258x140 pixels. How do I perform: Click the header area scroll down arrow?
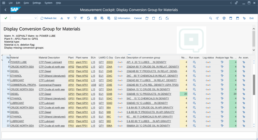point(254,50)
